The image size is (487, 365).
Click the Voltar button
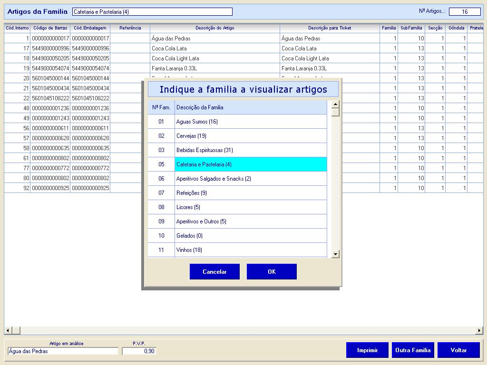point(458,350)
